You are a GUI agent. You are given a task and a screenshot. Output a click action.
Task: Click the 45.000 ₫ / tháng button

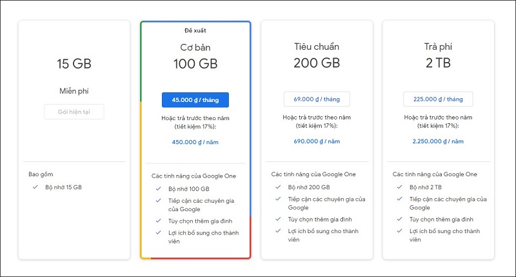point(195,100)
